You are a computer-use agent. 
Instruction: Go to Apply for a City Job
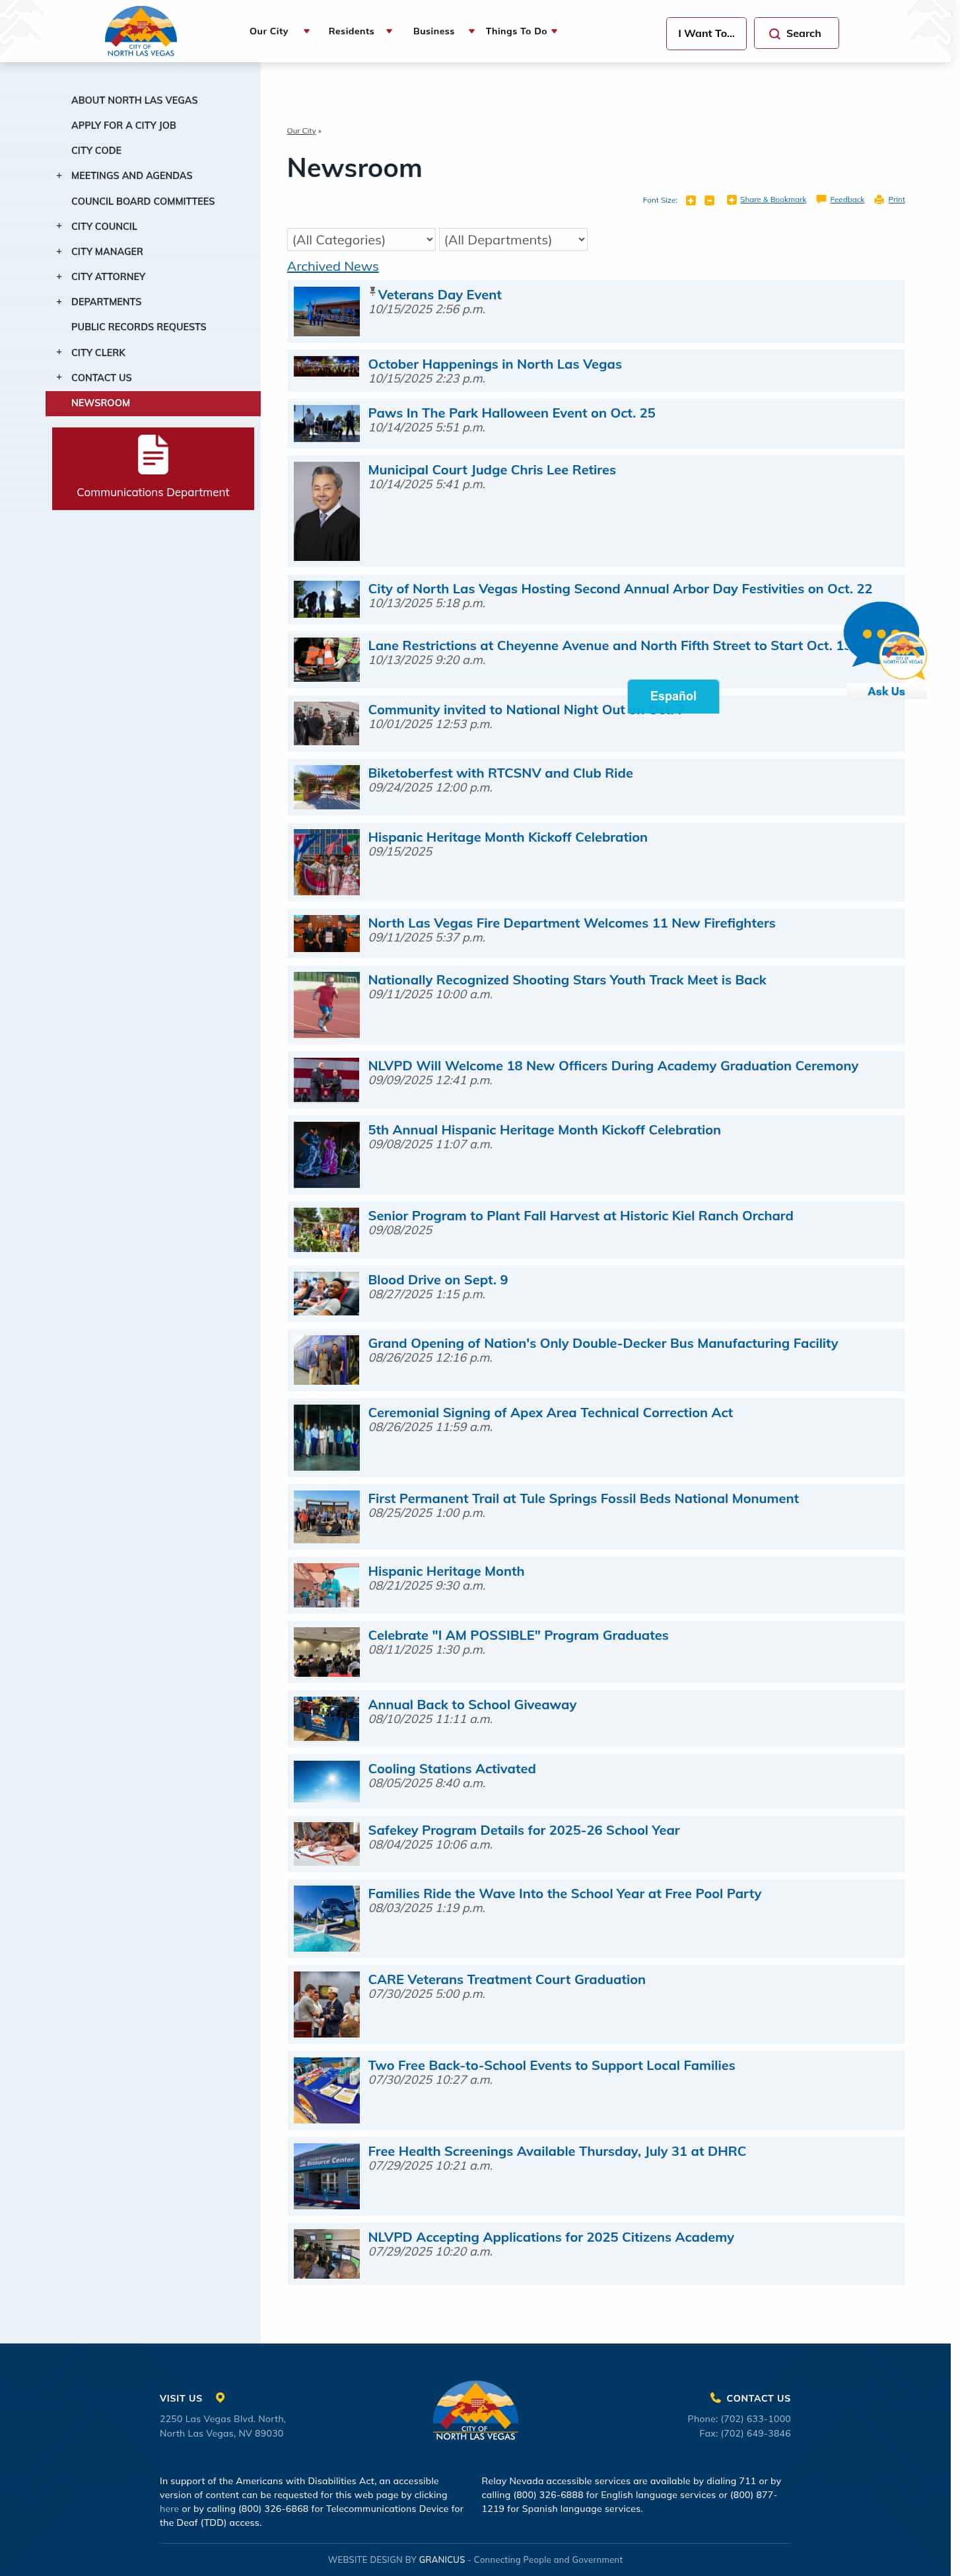coord(123,125)
